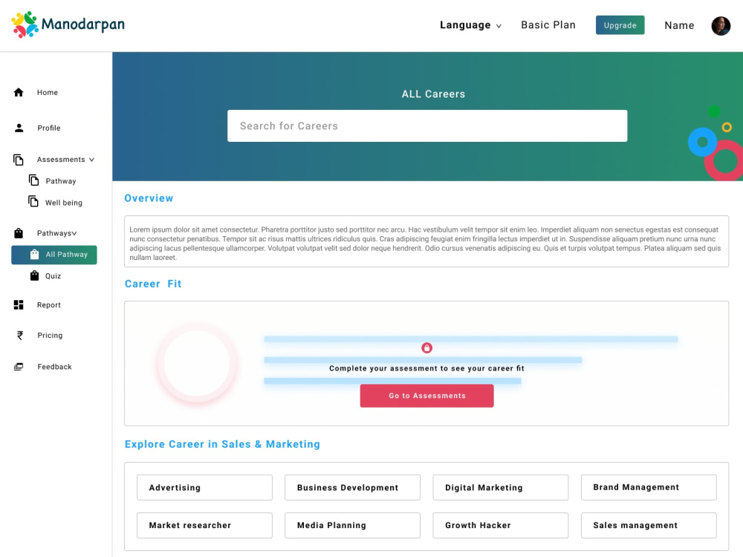743x557 pixels.
Task: Select the Media Planning career card
Action: point(352,525)
